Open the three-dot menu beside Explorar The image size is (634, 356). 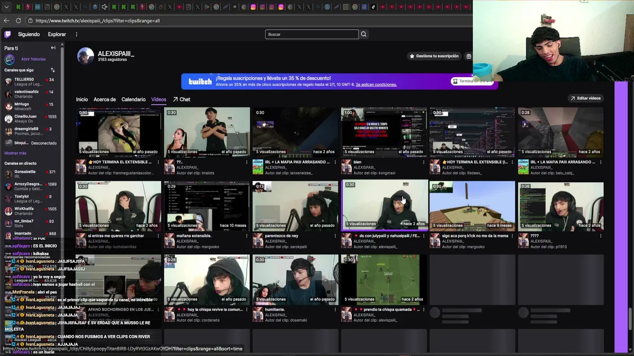click(x=76, y=34)
